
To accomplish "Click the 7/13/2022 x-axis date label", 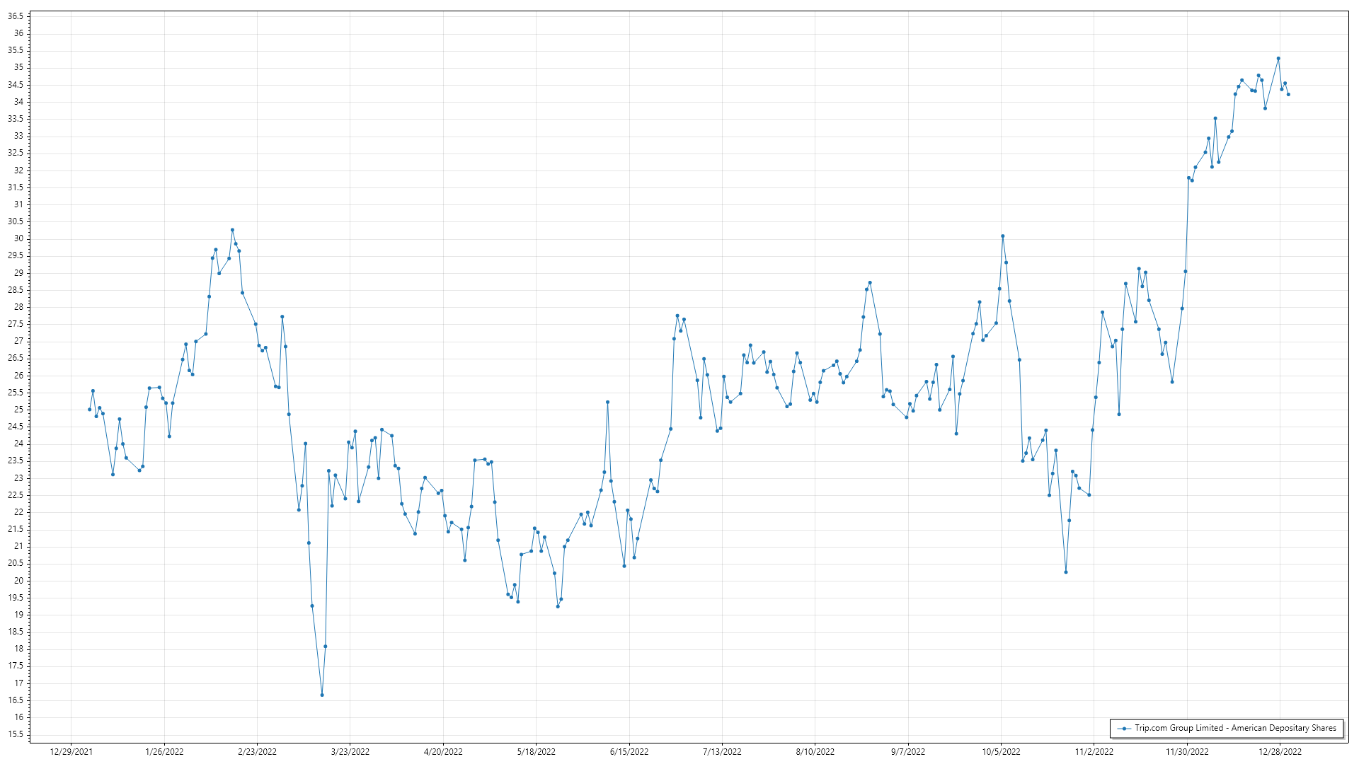I will 722,752.
